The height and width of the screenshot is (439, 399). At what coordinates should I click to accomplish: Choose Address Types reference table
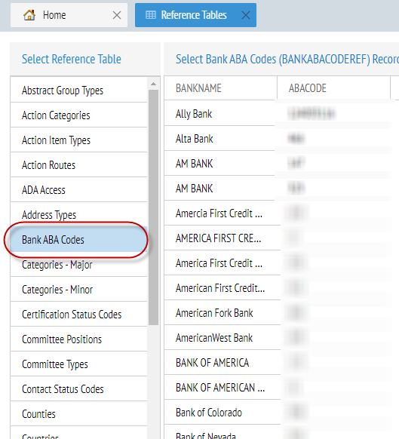point(78,215)
